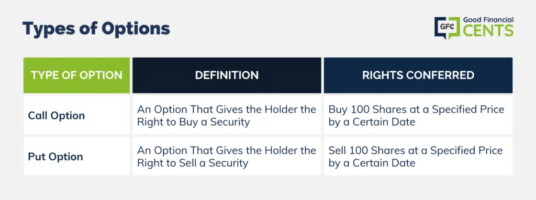Click the Put Option definition cell
Viewport: 536px width, 200px height.
(227, 156)
